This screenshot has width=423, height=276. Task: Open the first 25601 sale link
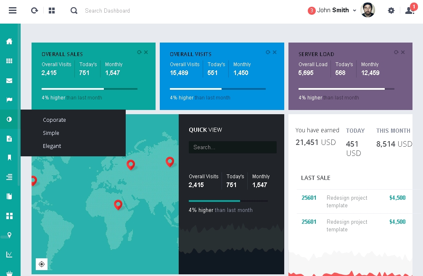click(309, 198)
